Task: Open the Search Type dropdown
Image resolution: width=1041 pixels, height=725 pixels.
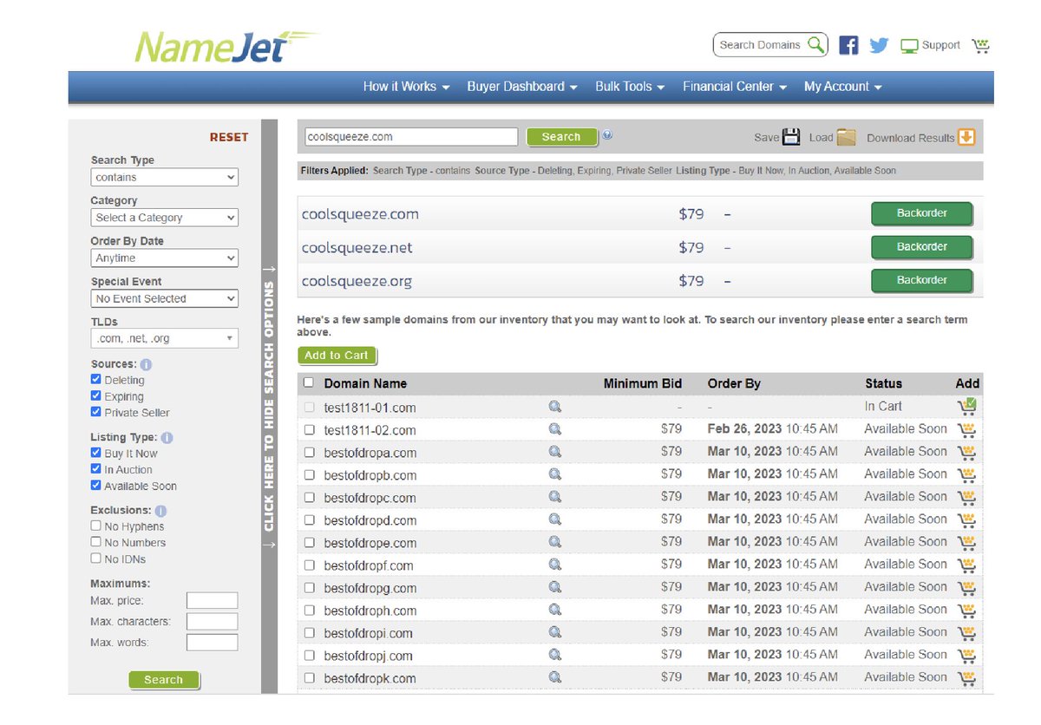Action: [x=164, y=177]
